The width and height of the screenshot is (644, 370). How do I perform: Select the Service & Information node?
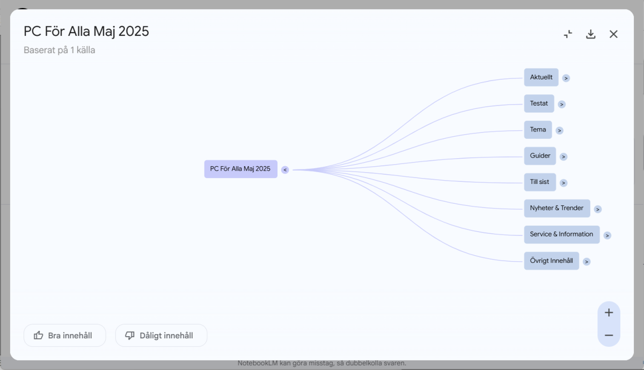click(561, 234)
